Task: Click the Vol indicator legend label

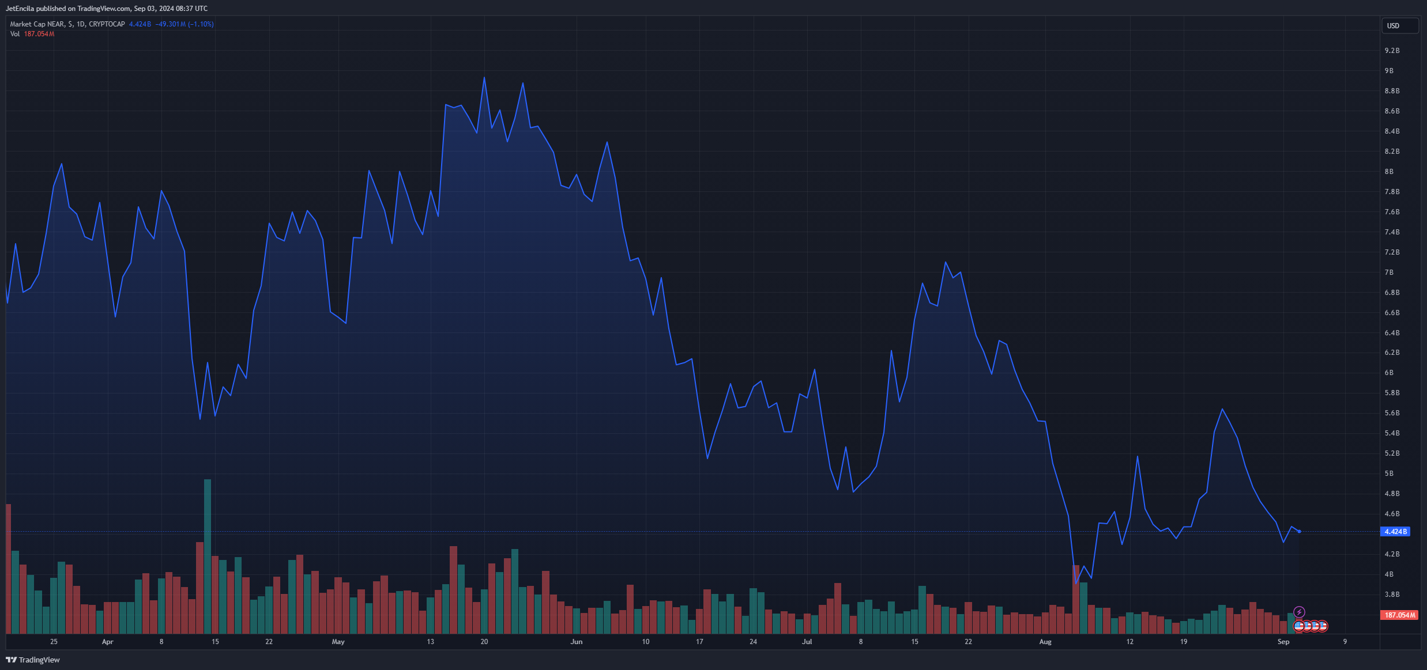Action: (15, 34)
